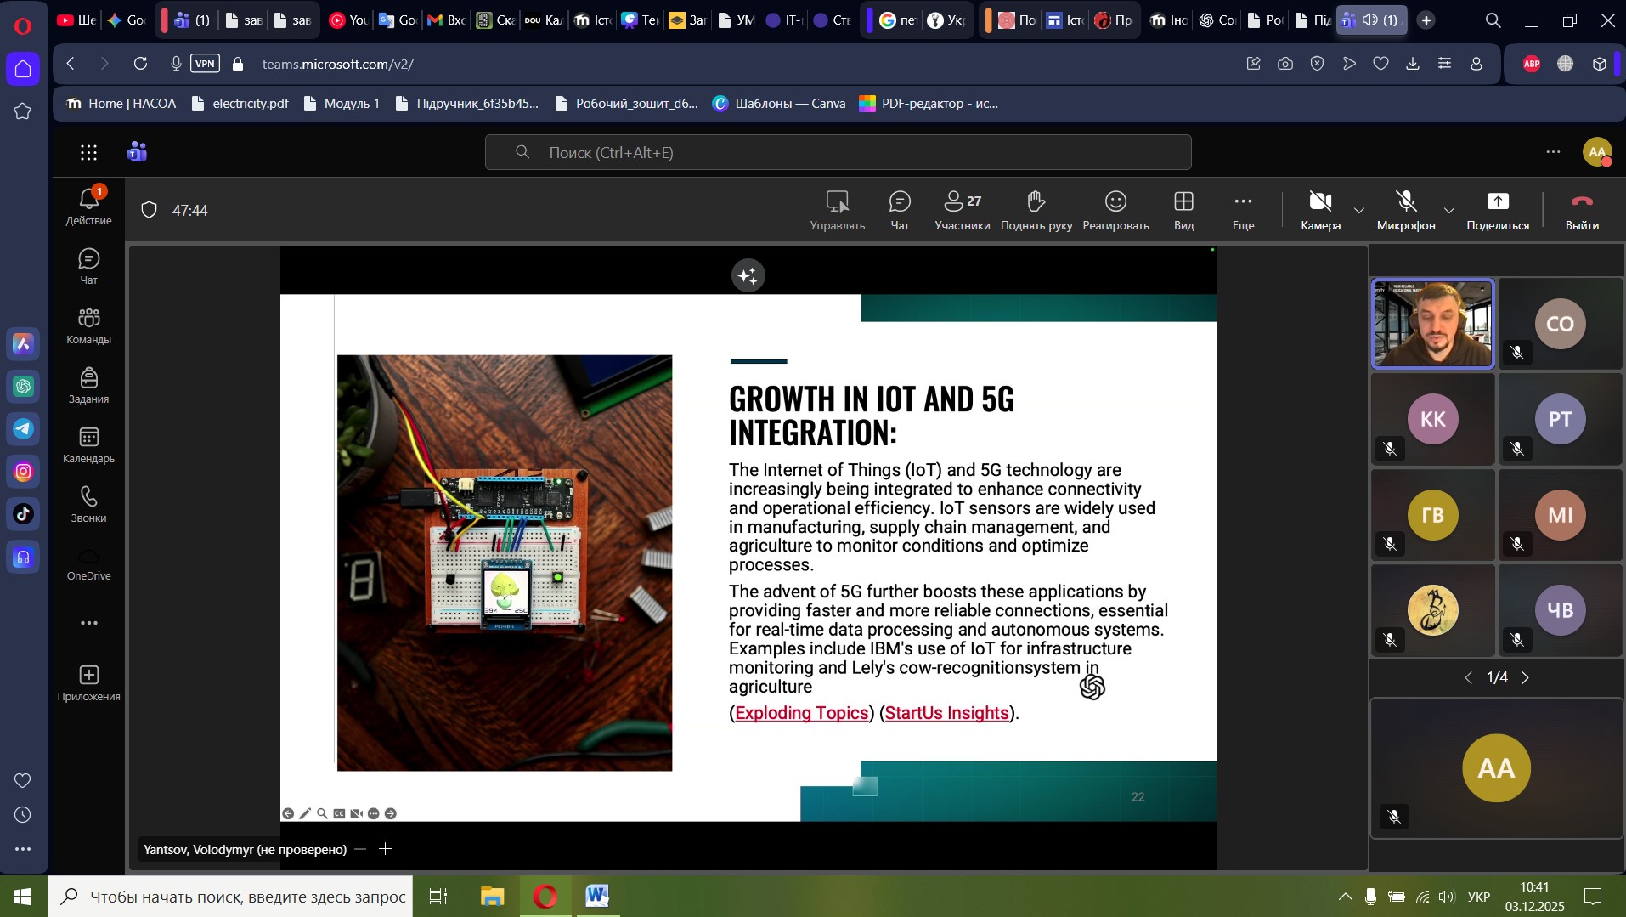Open the Participants list showing 27
1626x917 pixels.
(x=962, y=210)
